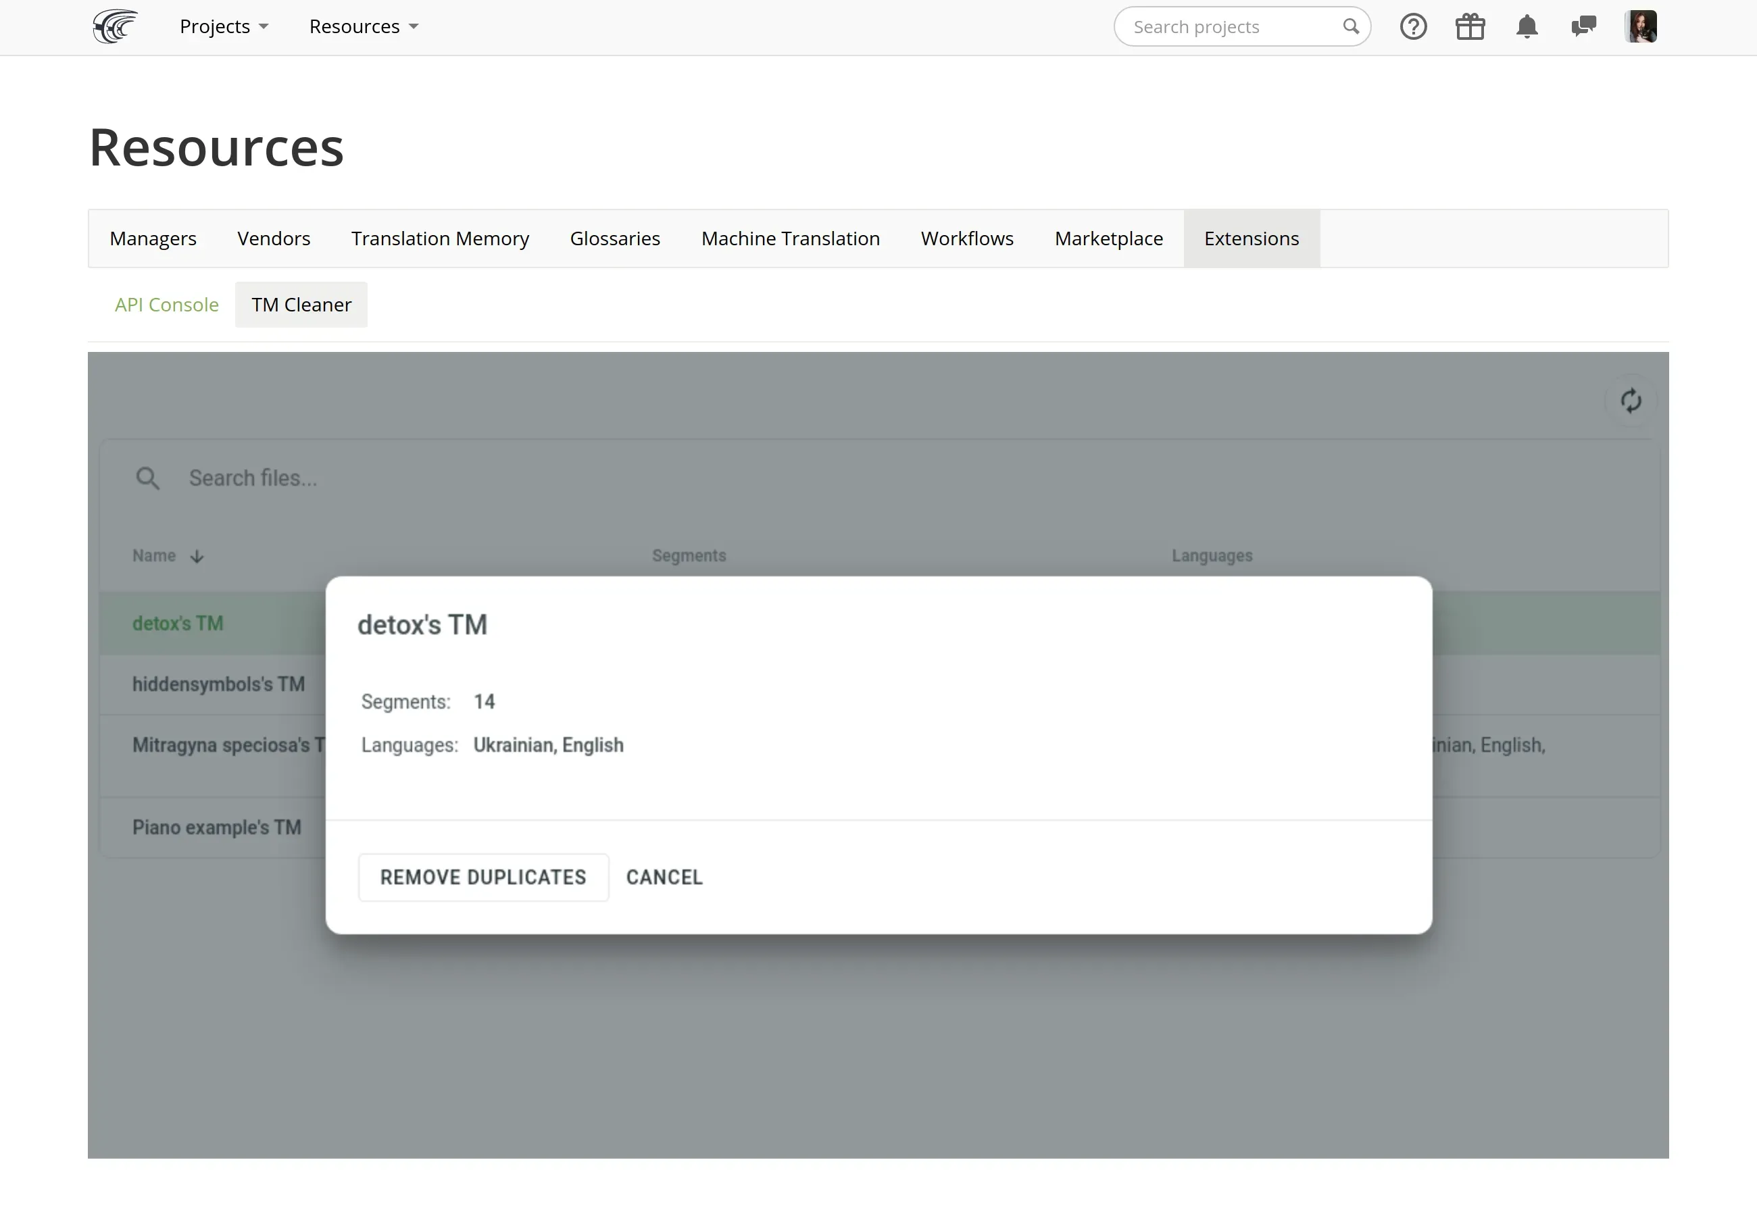Expand the Projects dropdown menu

(224, 26)
